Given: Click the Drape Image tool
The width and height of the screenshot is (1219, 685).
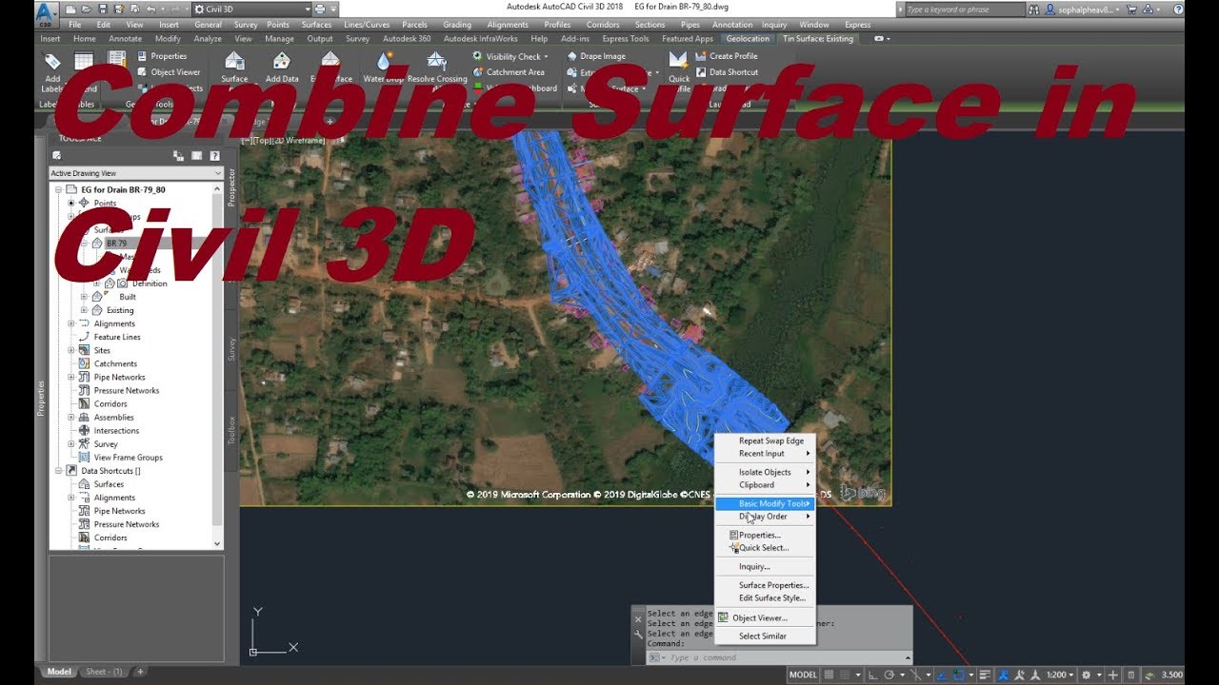Looking at the screenshot, I should 595,56.
